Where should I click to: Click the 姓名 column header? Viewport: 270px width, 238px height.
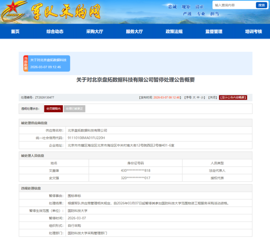coord(54,163)
